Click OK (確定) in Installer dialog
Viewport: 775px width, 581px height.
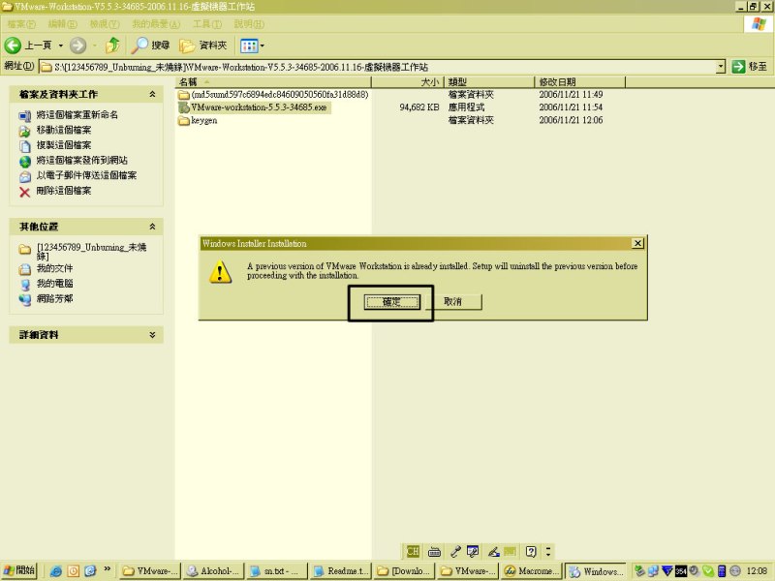tap(392, 302)
